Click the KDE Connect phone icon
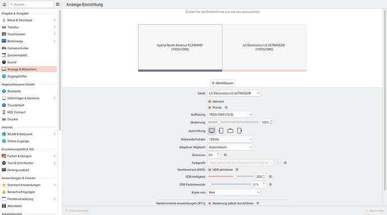Image resolution: width=387 pixels, height=215 pixels. tap(4, 113)
